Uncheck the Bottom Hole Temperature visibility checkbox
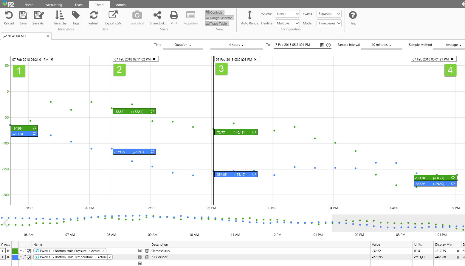This screenshot has height=266, width=465. click(x=29, y=257)
